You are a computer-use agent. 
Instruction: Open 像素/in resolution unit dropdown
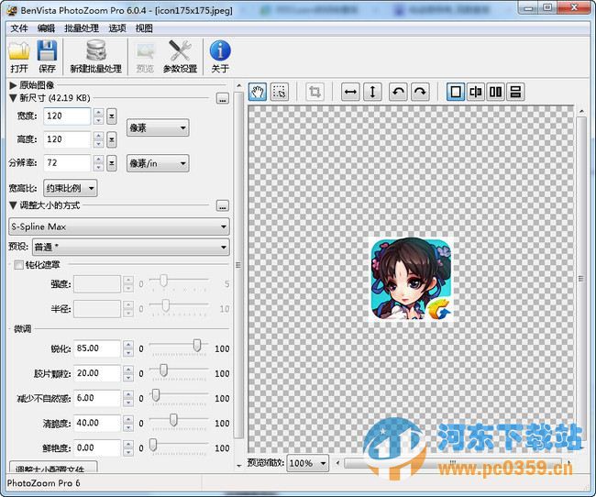click(158, 163)
